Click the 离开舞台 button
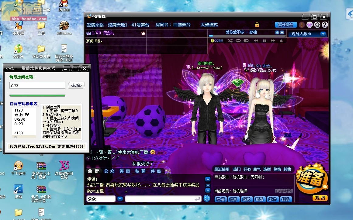353x220 pixels. 286,25
